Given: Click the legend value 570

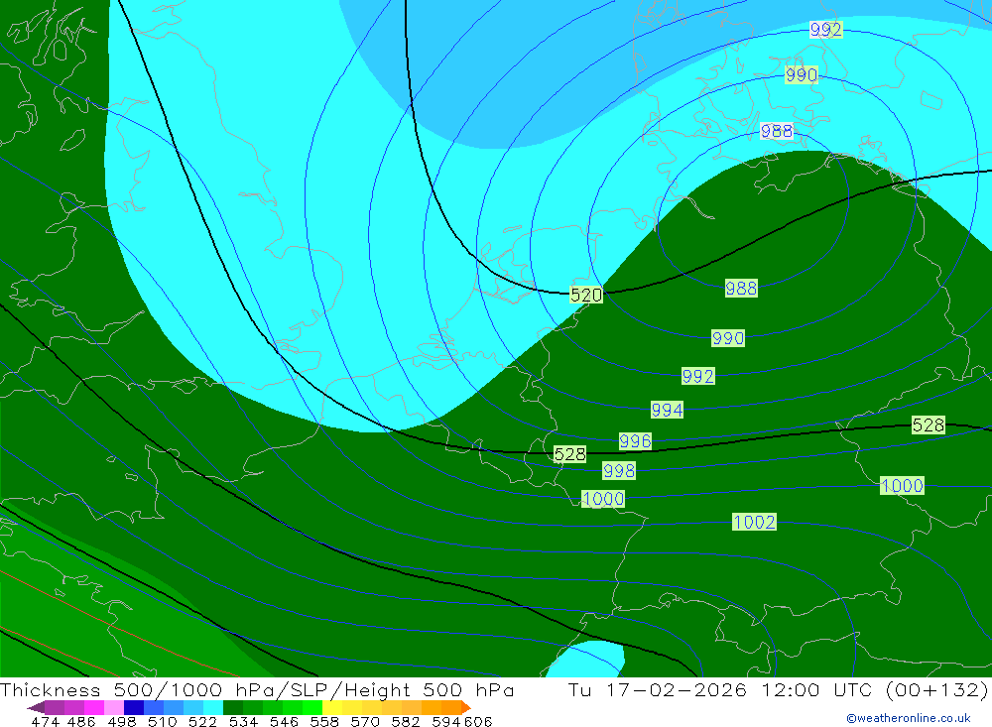Looking at the screenshot, I should [x=365, y=721].
